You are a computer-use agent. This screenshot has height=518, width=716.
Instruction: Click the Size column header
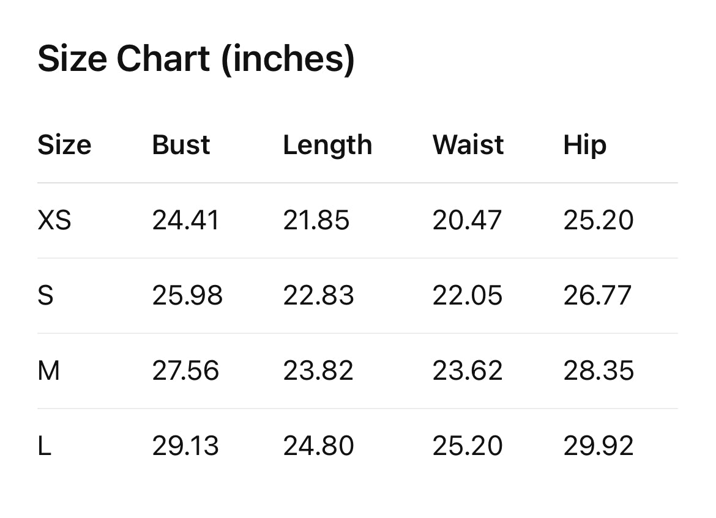[64, 145]
